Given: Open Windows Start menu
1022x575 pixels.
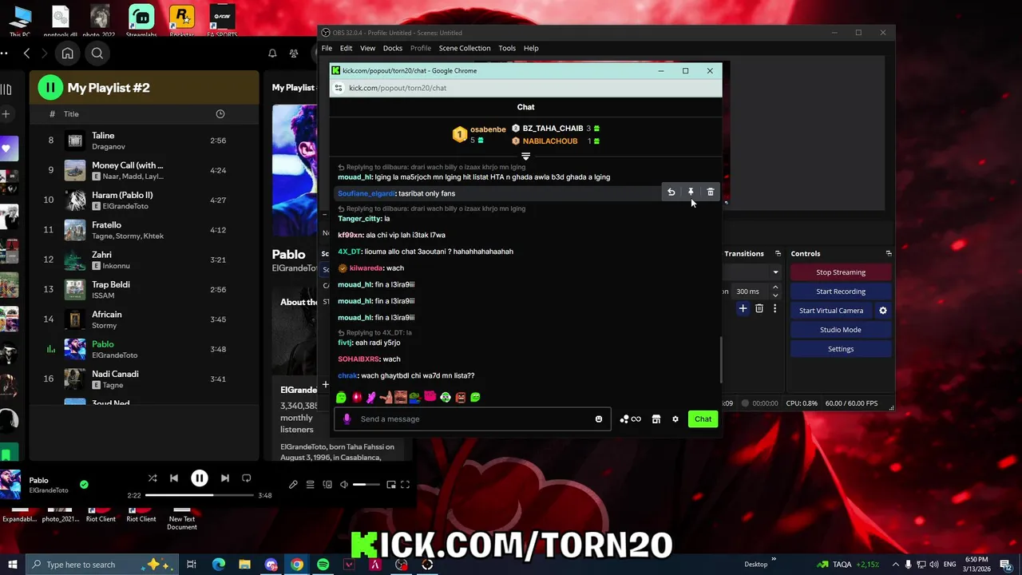Looking at the screenshot, I should (x=12, y=565).
